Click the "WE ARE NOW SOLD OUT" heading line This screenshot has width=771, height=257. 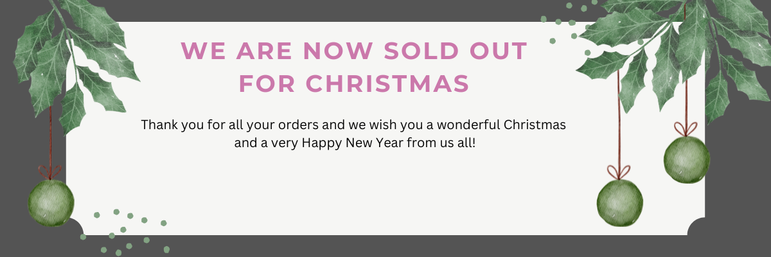coord(354,50)
